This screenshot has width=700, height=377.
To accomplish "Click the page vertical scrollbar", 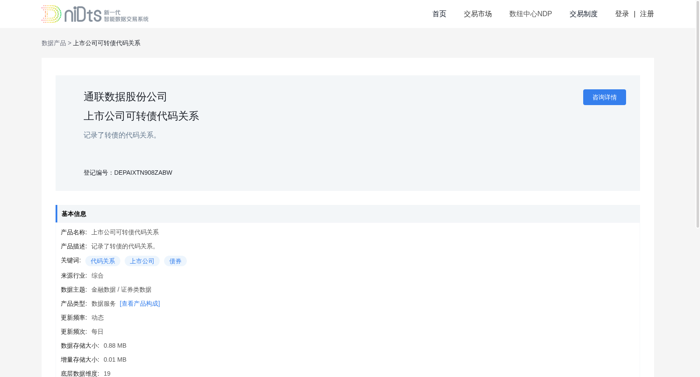I will click(x=698, y=114).
